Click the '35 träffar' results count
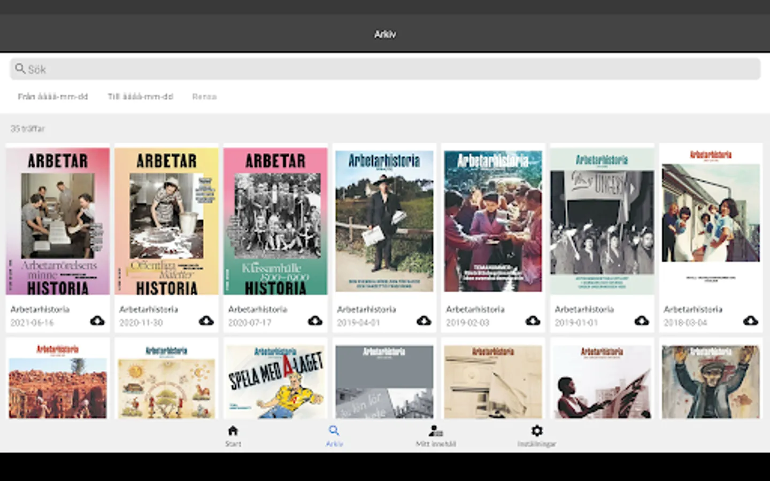 pyautogui.click(x=28, y=129)
